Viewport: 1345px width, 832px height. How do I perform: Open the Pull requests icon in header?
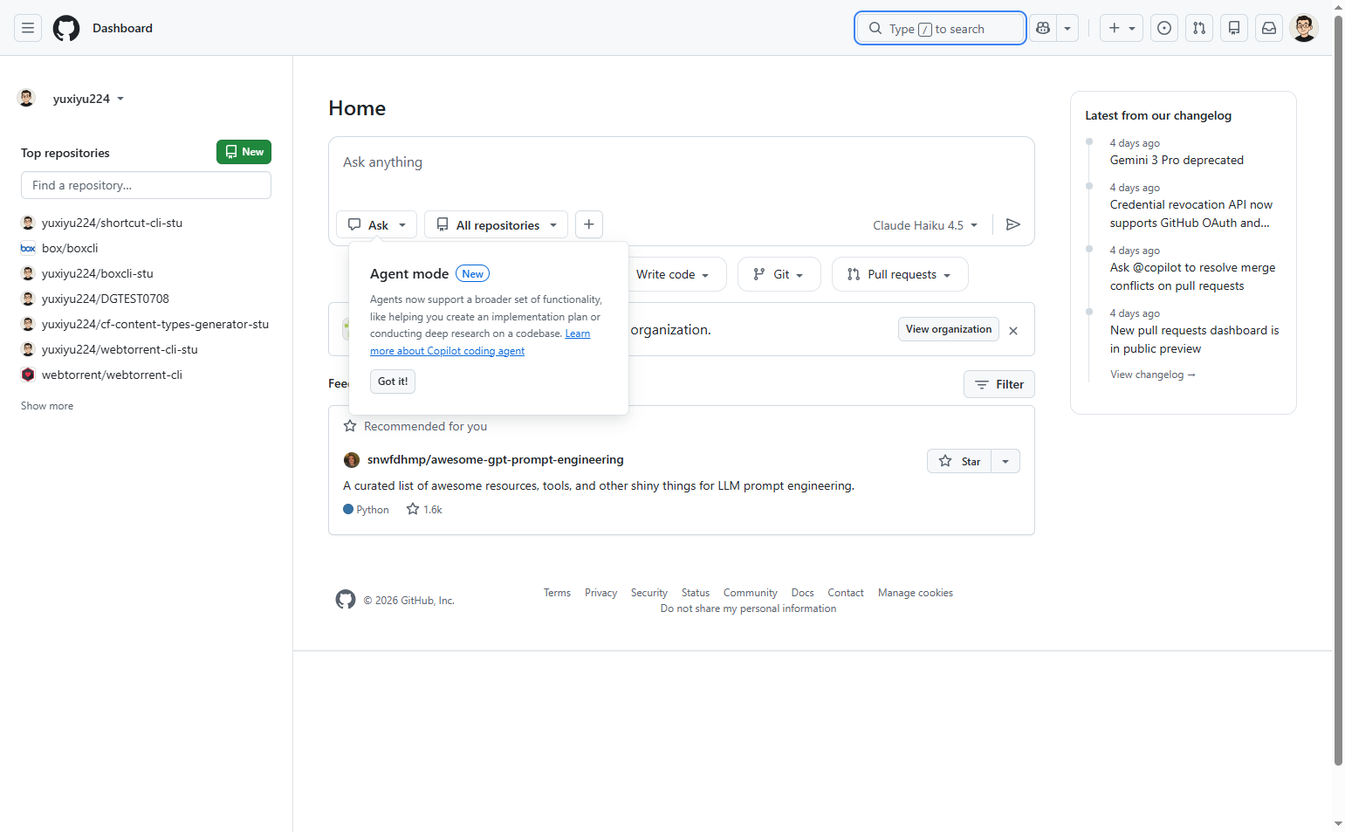point(1199,28)
